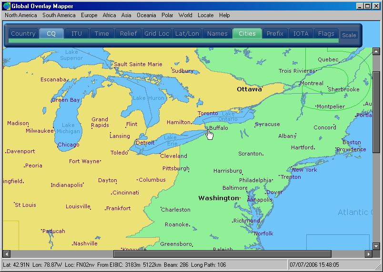
Task: Click the Lake Superior label
Action: [x=71, y=55]
